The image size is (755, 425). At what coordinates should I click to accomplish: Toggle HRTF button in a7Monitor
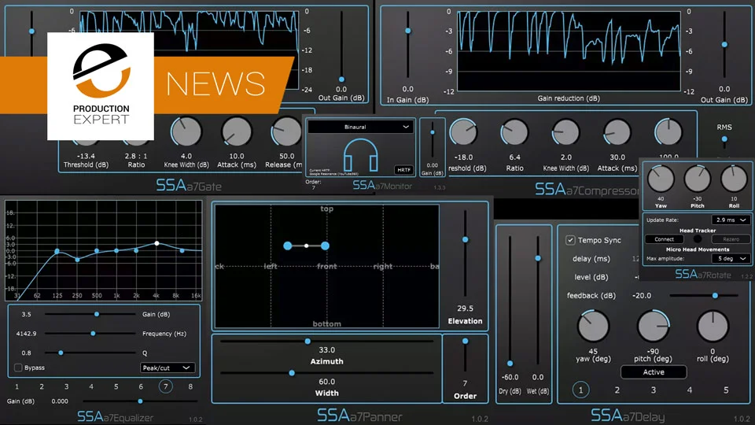point(403,170)
